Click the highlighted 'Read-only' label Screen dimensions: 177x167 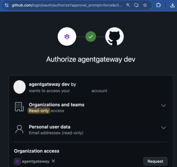point(39,111)
